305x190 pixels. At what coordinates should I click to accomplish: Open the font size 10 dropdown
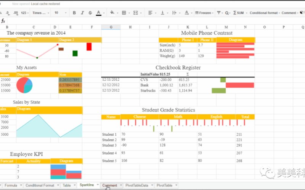click(x=60, y=13)
